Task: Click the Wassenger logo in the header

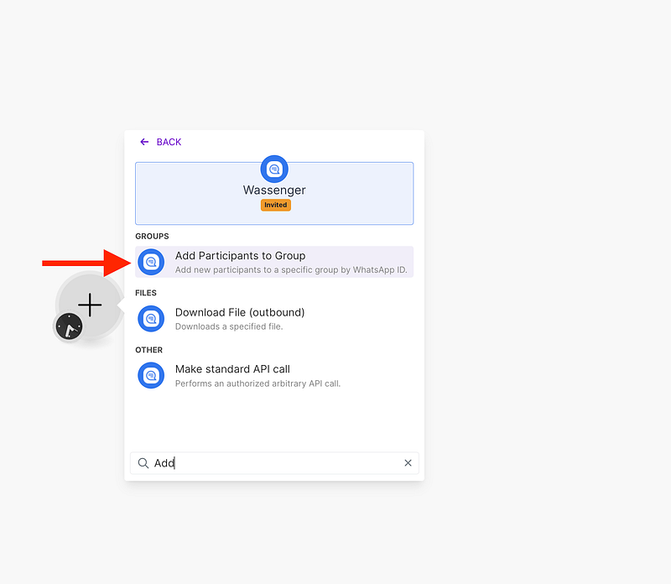Action: tap(274, 169)
